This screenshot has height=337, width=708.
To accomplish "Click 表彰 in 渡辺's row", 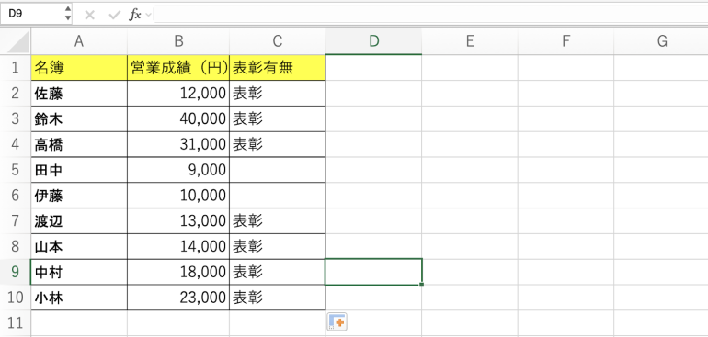I will (x=278, y=221).
